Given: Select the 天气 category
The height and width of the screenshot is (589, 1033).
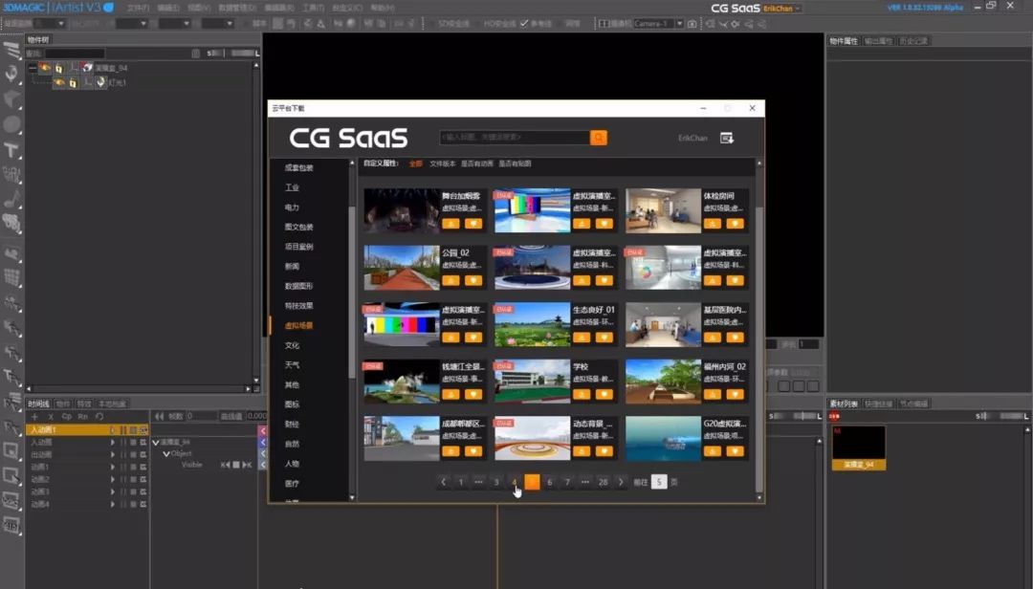Looking at the screenshot, I should click(292, 365).
